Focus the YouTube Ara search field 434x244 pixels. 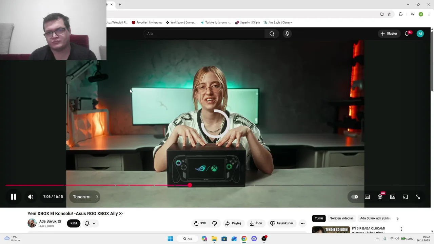[x=204, y=34]
